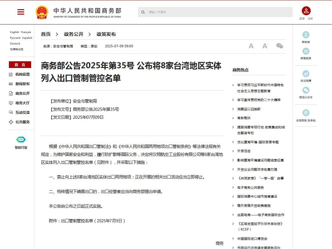Viewport: 332px width, 249px height.
Task: Open the WeChat official account (微信公众号) icon
Action: point(306,90)
